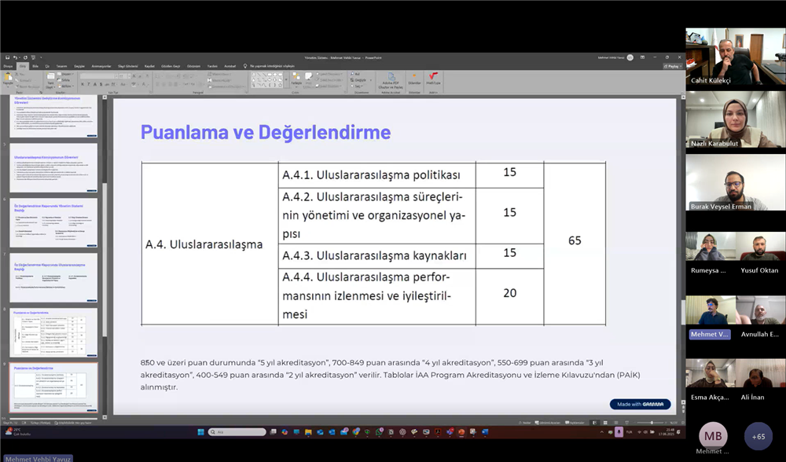Click the Açıklamalar (Comments) status bar button
This screenshot has height=462, width=786.
(575, 423)
